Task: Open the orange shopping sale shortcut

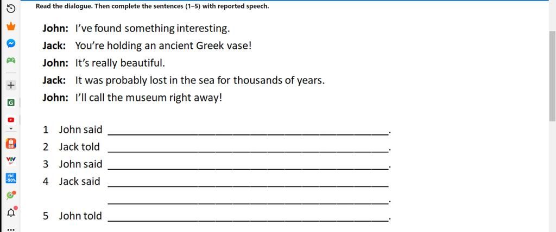Action: [x=11, y=144]
